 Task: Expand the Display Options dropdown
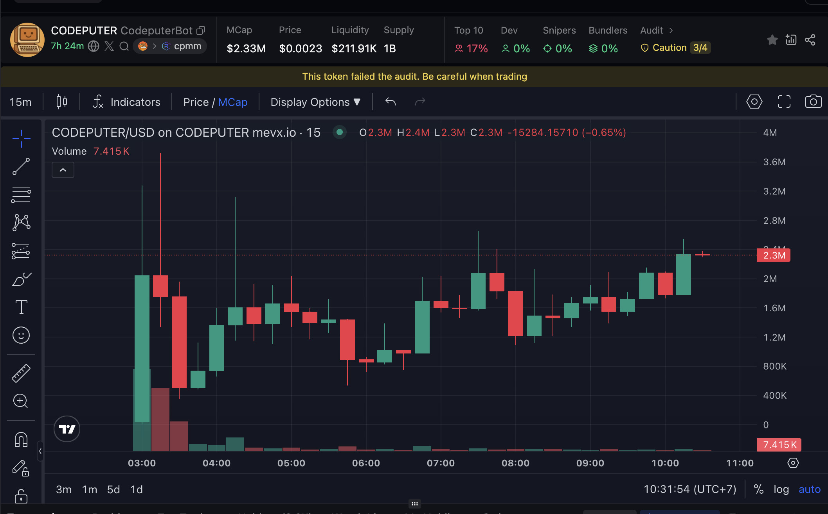click(x=315, y=102)
